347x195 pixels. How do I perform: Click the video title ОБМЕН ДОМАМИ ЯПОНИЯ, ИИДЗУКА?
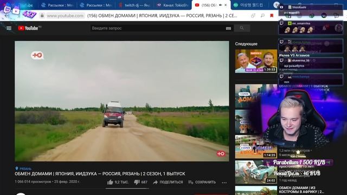100,174
